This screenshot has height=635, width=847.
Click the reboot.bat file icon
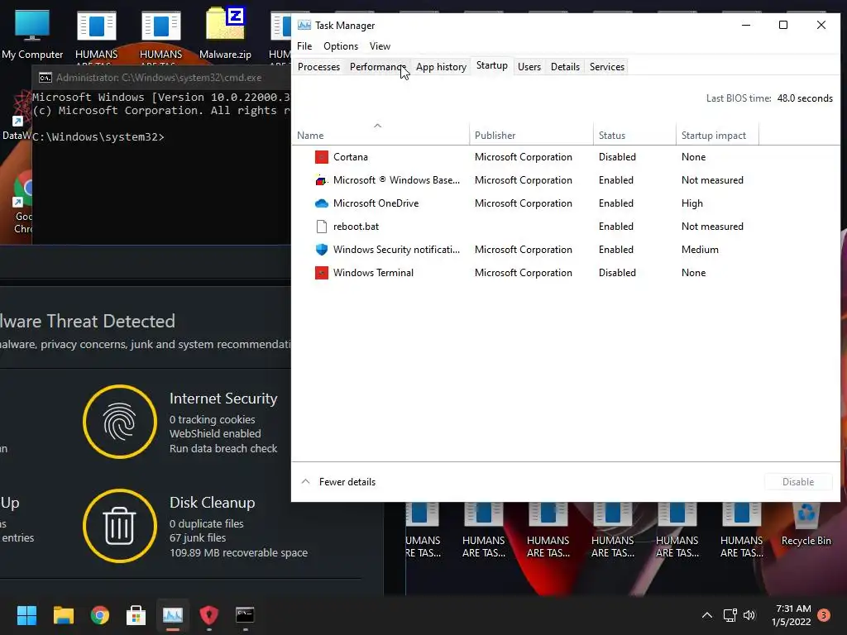(x=322, y=227)
